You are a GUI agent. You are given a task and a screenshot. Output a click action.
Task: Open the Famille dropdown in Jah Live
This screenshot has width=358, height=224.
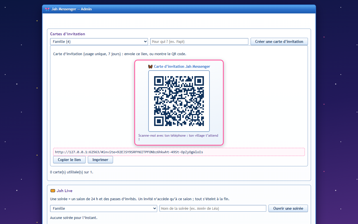point(103,208)
